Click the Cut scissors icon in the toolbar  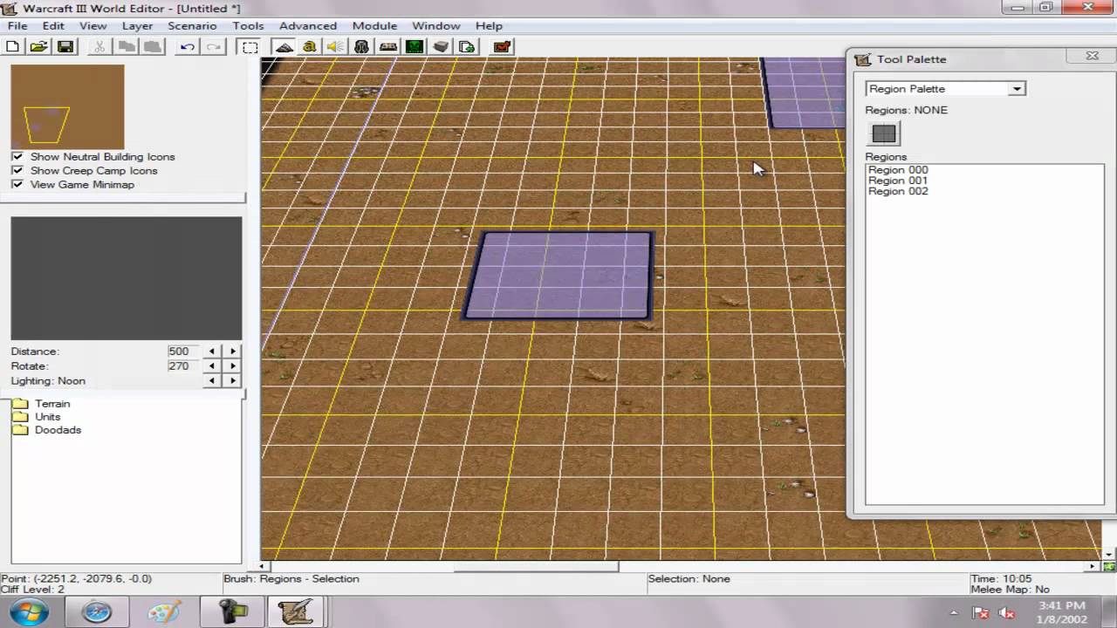99,47
